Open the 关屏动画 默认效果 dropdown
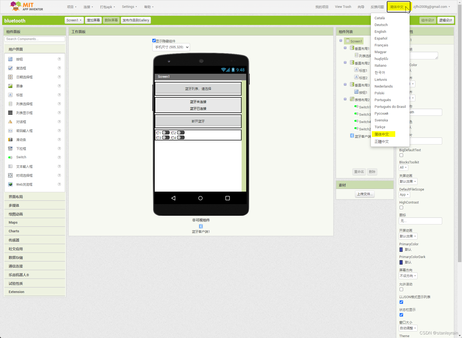 click(408, 181)
